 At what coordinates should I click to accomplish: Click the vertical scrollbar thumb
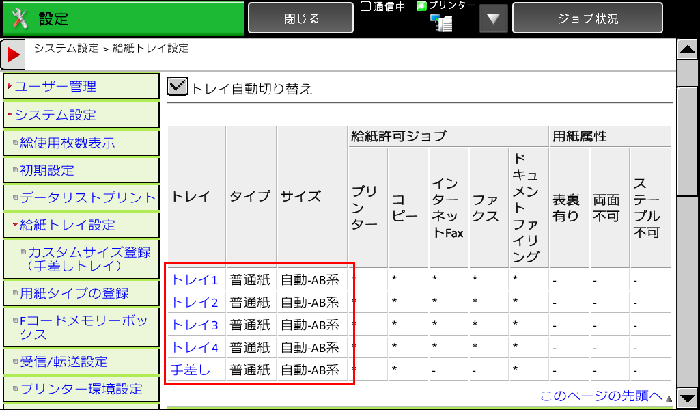(687, 142)
